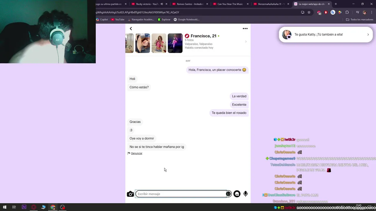Switch to Chrome in taskbar
The width and height of the screenshot is (376, 211).
[x=53, y=207]
